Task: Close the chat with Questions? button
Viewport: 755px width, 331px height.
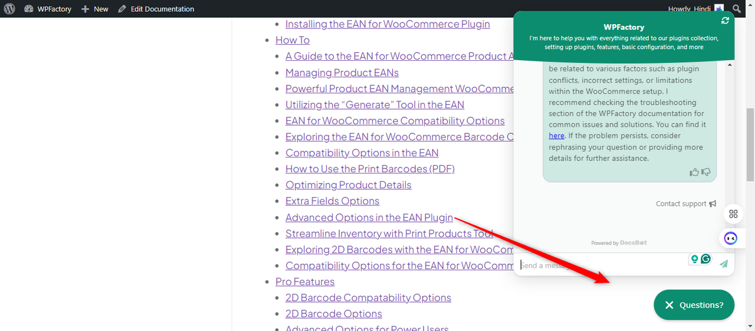Action: (694, 305)
